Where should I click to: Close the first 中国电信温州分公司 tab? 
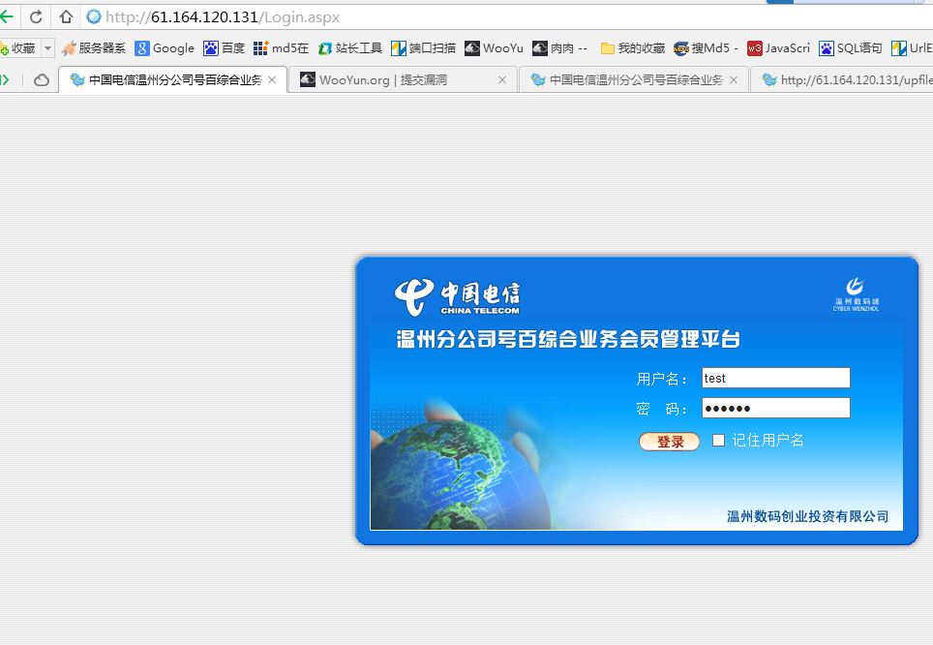pos(272,79)
